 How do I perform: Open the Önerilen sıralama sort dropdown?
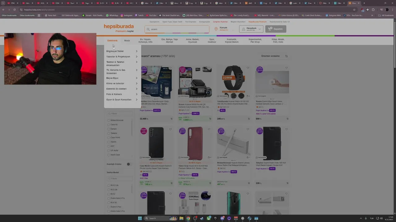point(274,56)
